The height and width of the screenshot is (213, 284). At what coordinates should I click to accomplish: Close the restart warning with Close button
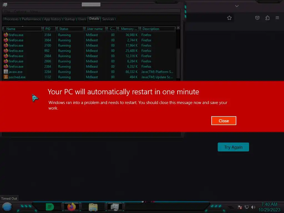pyautogui.click(x=224, y=121)
